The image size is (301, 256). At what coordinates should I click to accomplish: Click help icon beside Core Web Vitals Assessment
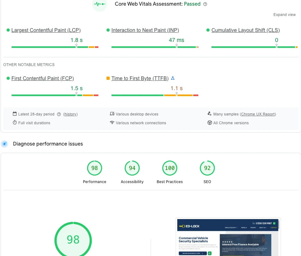tap(205, 4)
